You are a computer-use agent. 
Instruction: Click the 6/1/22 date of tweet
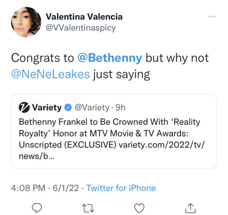pyautogui.click(x=66, y=188)
